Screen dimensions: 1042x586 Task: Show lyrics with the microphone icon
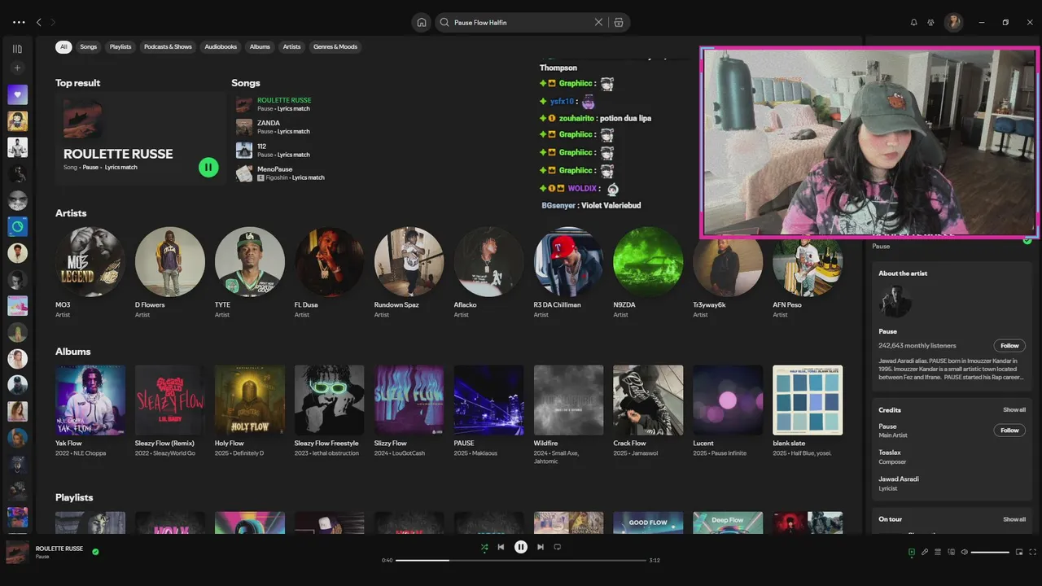[925, 552]
